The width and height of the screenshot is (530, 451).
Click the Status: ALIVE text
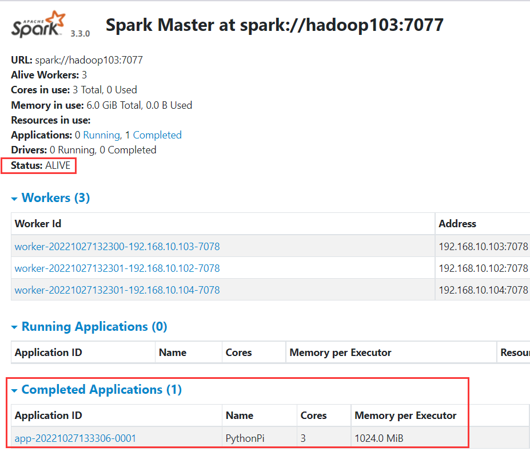pos(41,165)
